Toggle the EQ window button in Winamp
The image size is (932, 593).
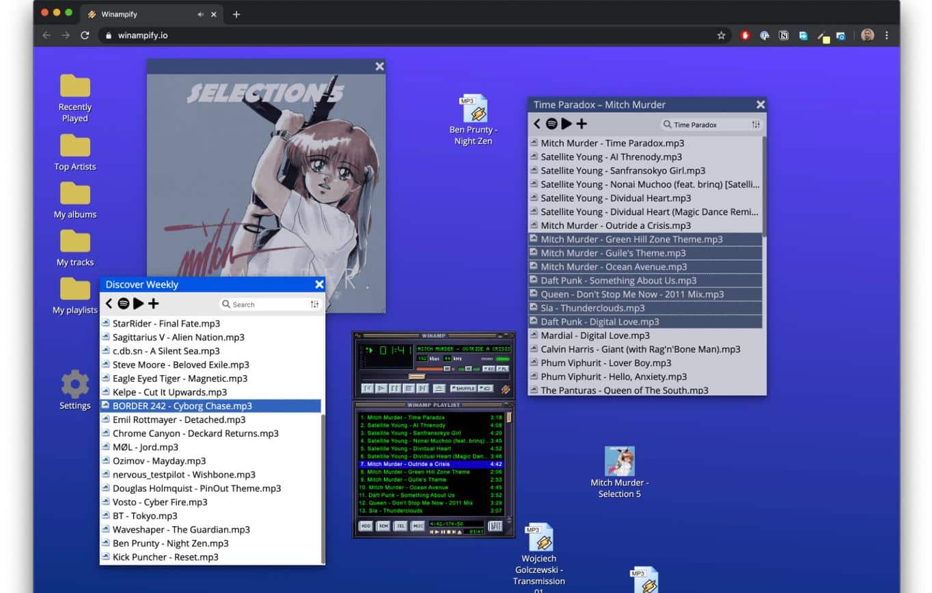(489, 369)
